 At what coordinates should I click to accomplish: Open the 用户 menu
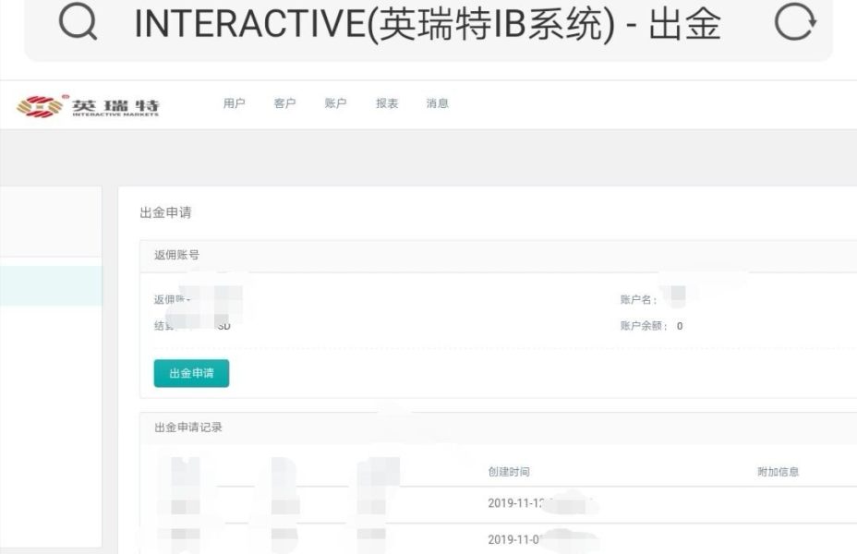click(x=234, y=103)
